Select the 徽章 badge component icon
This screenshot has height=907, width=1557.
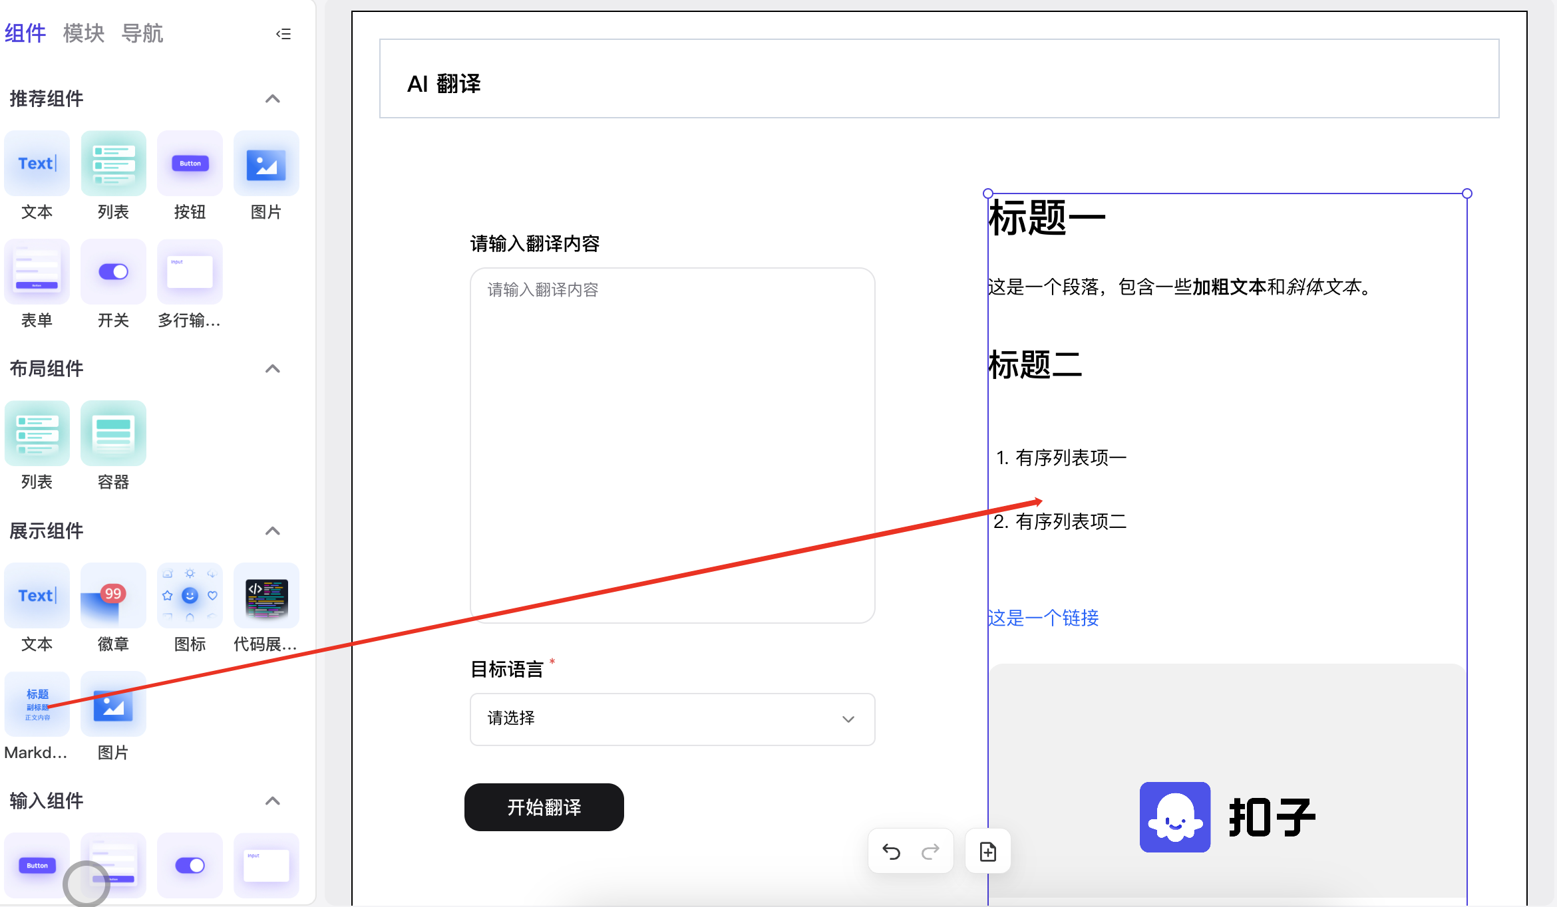[x=113, y=595]
